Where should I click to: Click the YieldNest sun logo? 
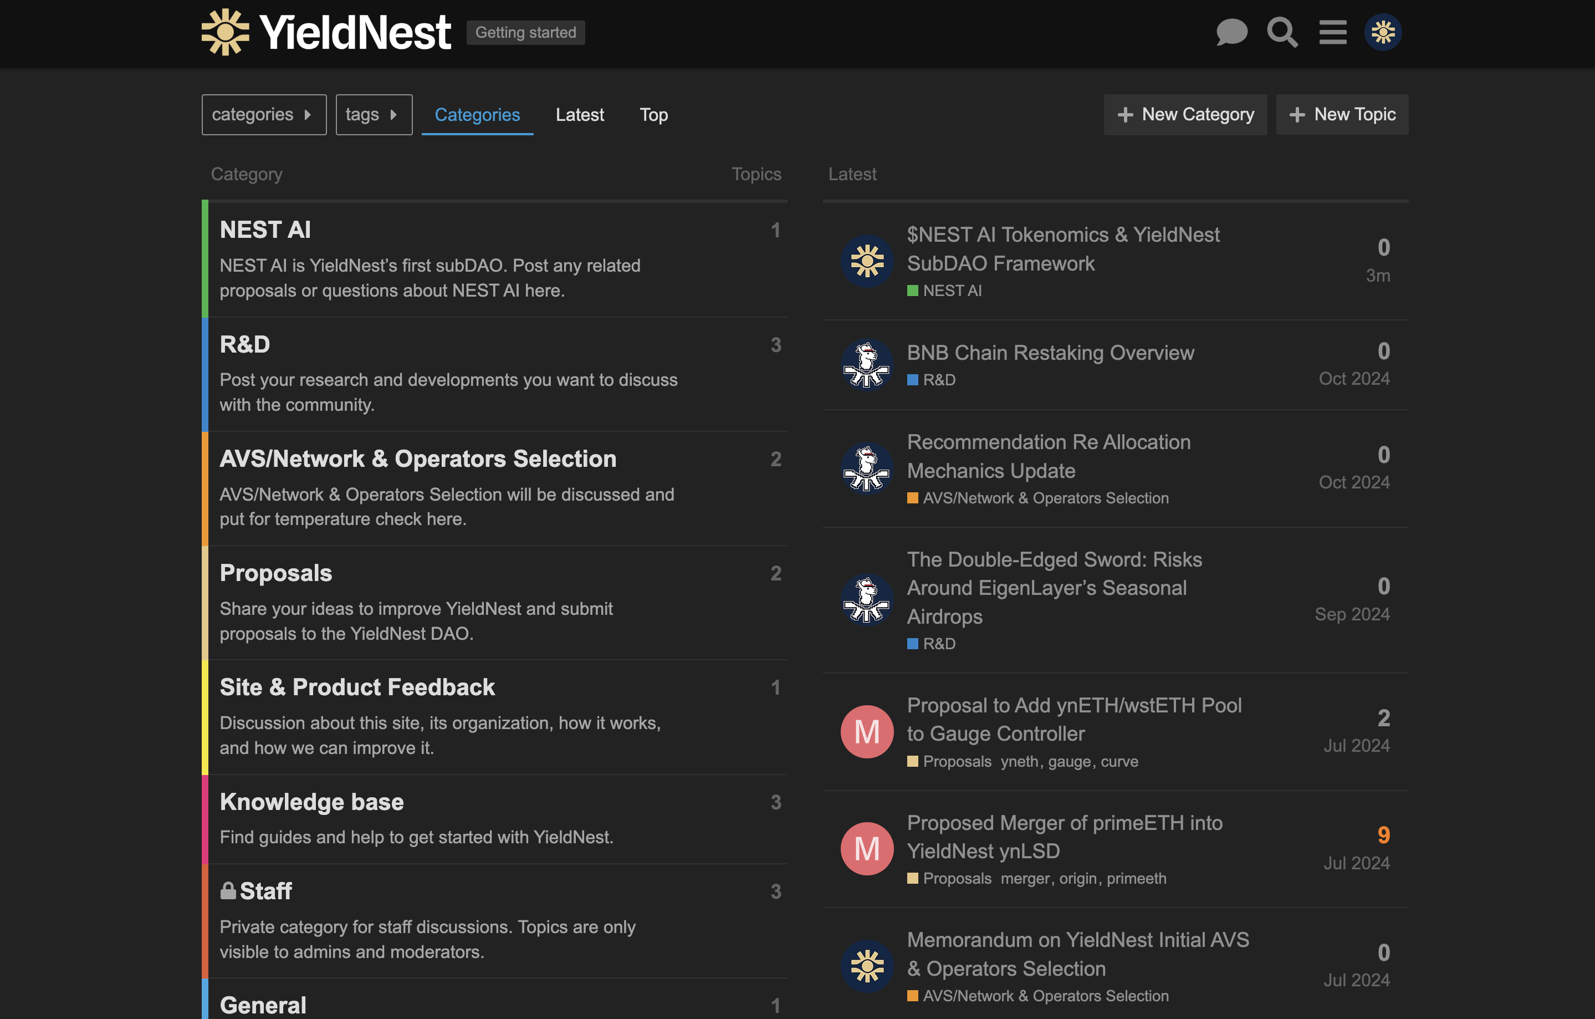[225, 32]
